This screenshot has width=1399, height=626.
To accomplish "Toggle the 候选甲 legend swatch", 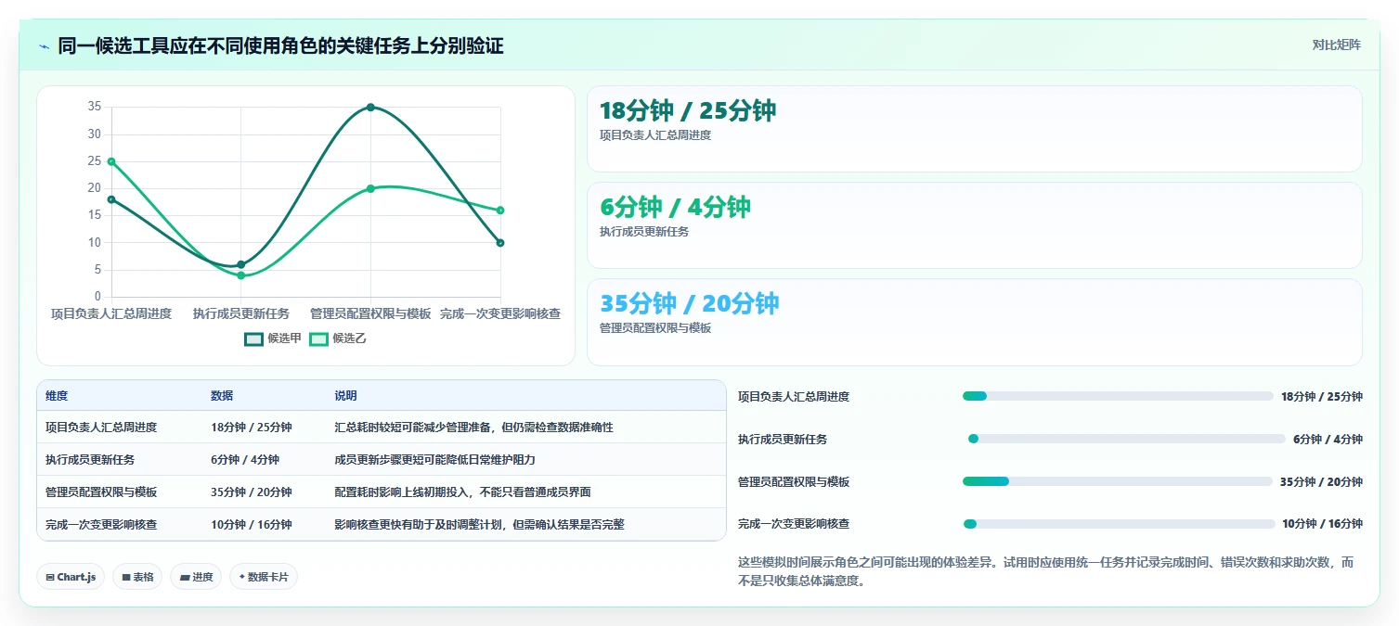I will [x=253, y=339].
